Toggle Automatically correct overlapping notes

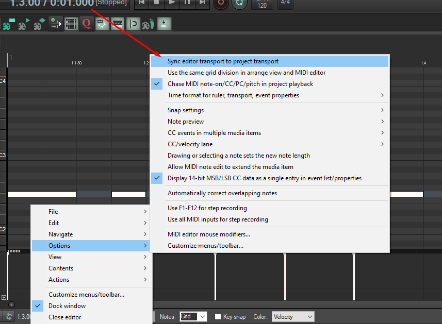pyautogui.click(x=270, y=193)
